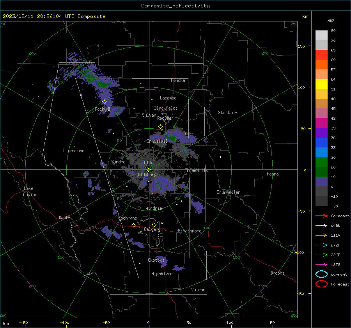Screen dimensions: 351x328
Task: Click the yellow diamond marker below RedDeer
Action: coord(161,127)
